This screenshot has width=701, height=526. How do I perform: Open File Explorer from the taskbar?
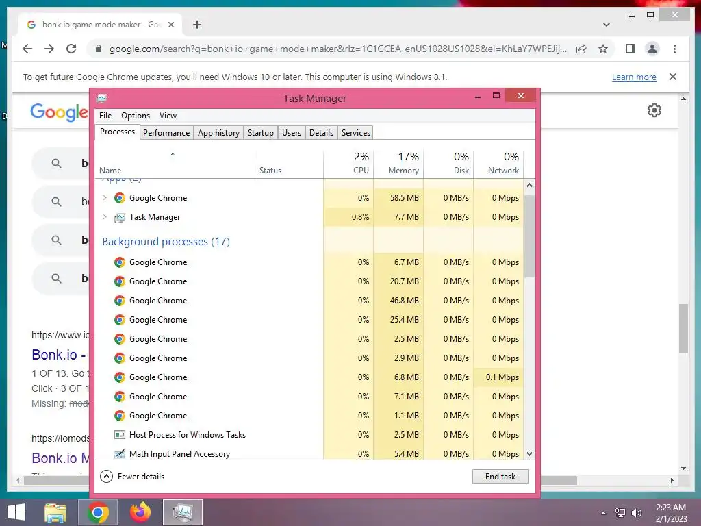pos(55,512)
